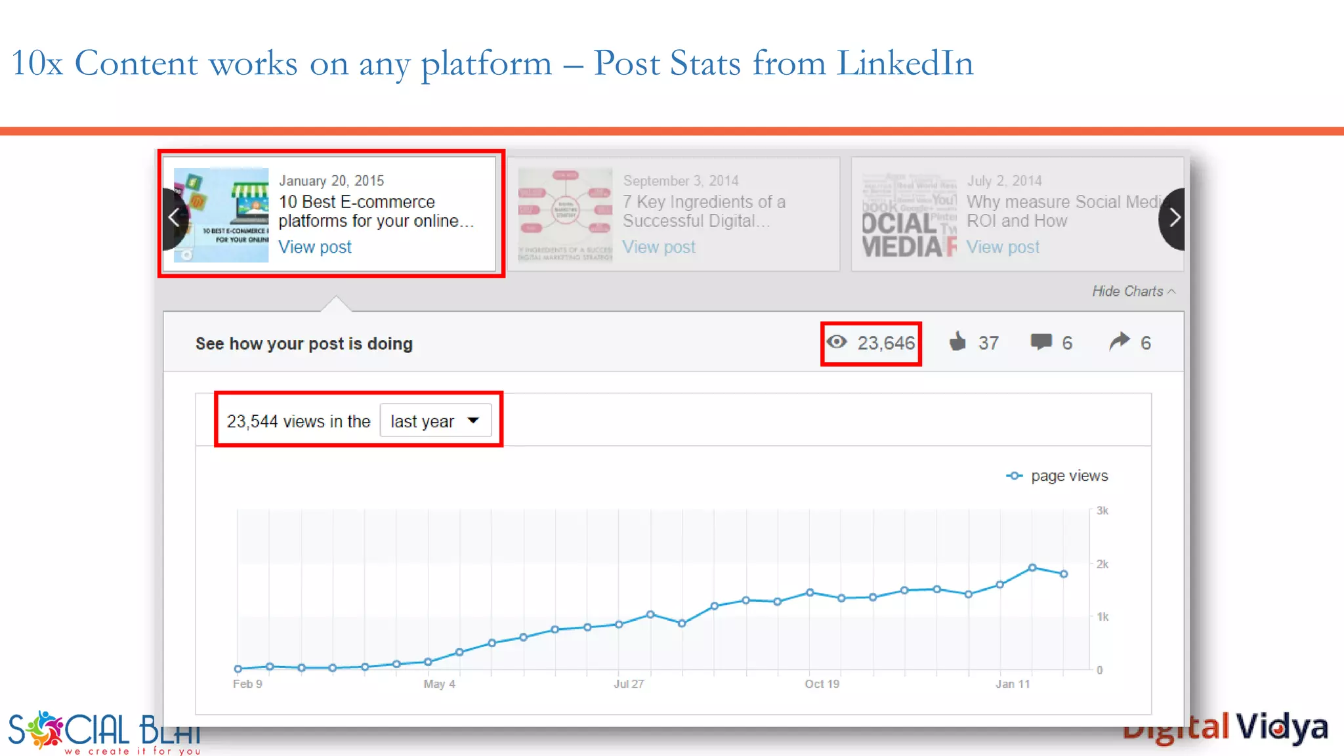Collapse charts via Hide Charts

pyautogui.click(x=1133, y=291)
